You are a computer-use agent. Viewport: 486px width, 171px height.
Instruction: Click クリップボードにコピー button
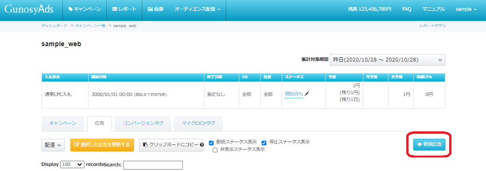click(x=171, y=145)
